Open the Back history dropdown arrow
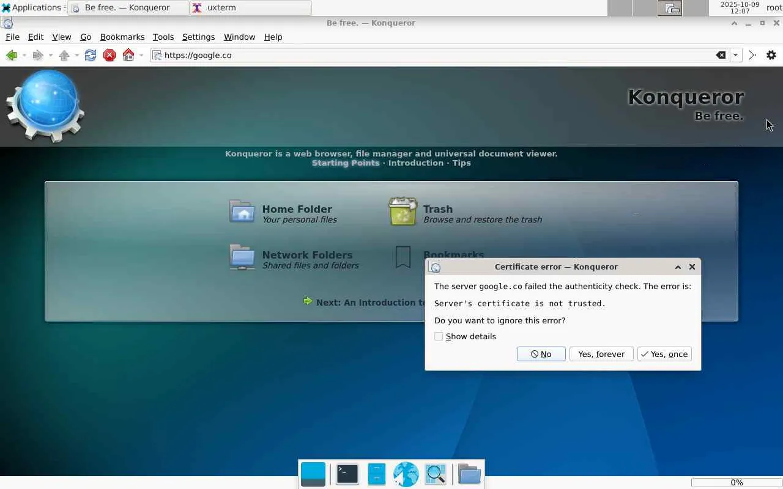This screenshot has width=783, height=489. (24, 56)
